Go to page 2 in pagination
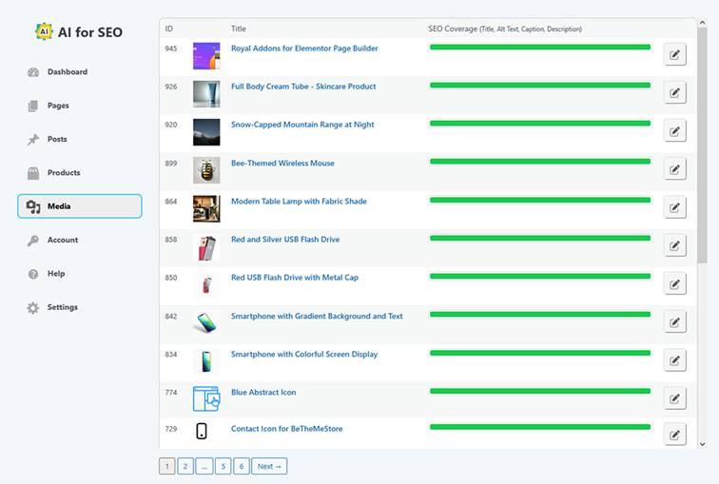Image resolution: width=719 pixels, height=484 pixels. point(185,466)
